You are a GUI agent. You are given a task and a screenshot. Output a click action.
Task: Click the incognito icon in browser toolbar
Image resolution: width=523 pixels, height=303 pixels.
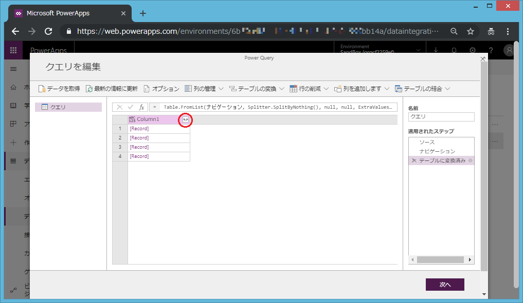pos(491,31)
